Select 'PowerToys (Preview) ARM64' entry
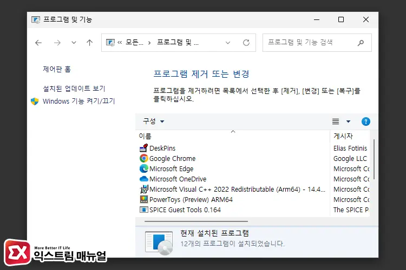The width and height of the screenshot is (406, 270). pyautogui.click(x=191, y=200)
